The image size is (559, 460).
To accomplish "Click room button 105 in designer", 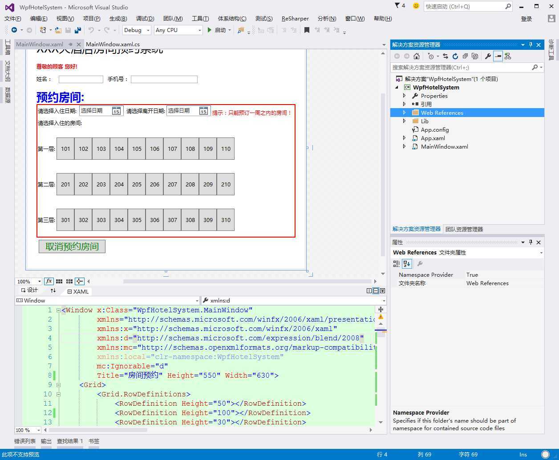I will (137, 149).
